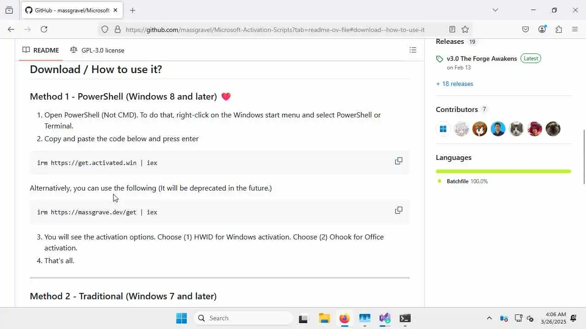Switch to the README tab
The height and width of the screenshot is (329, 586).
[41, 50]
